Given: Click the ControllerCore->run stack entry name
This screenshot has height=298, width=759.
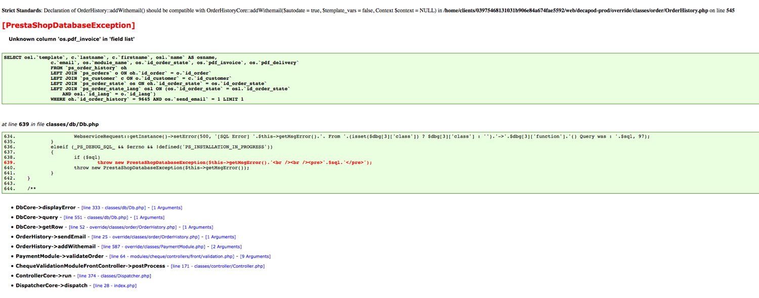Looking at the screenshot, I should click(x=44, y=276).
